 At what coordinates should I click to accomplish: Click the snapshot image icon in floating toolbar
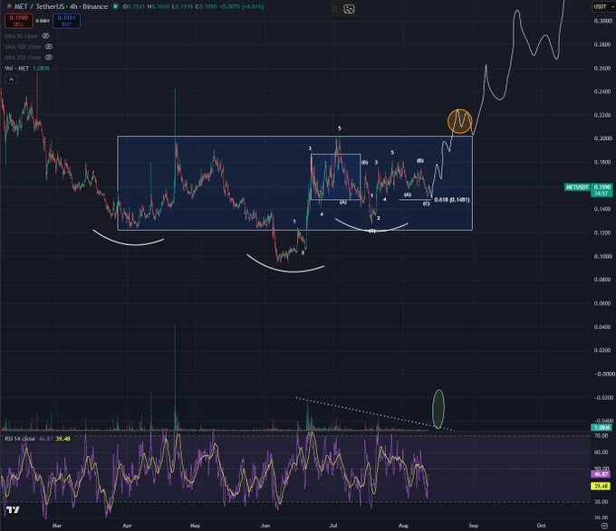pos(349,9)
